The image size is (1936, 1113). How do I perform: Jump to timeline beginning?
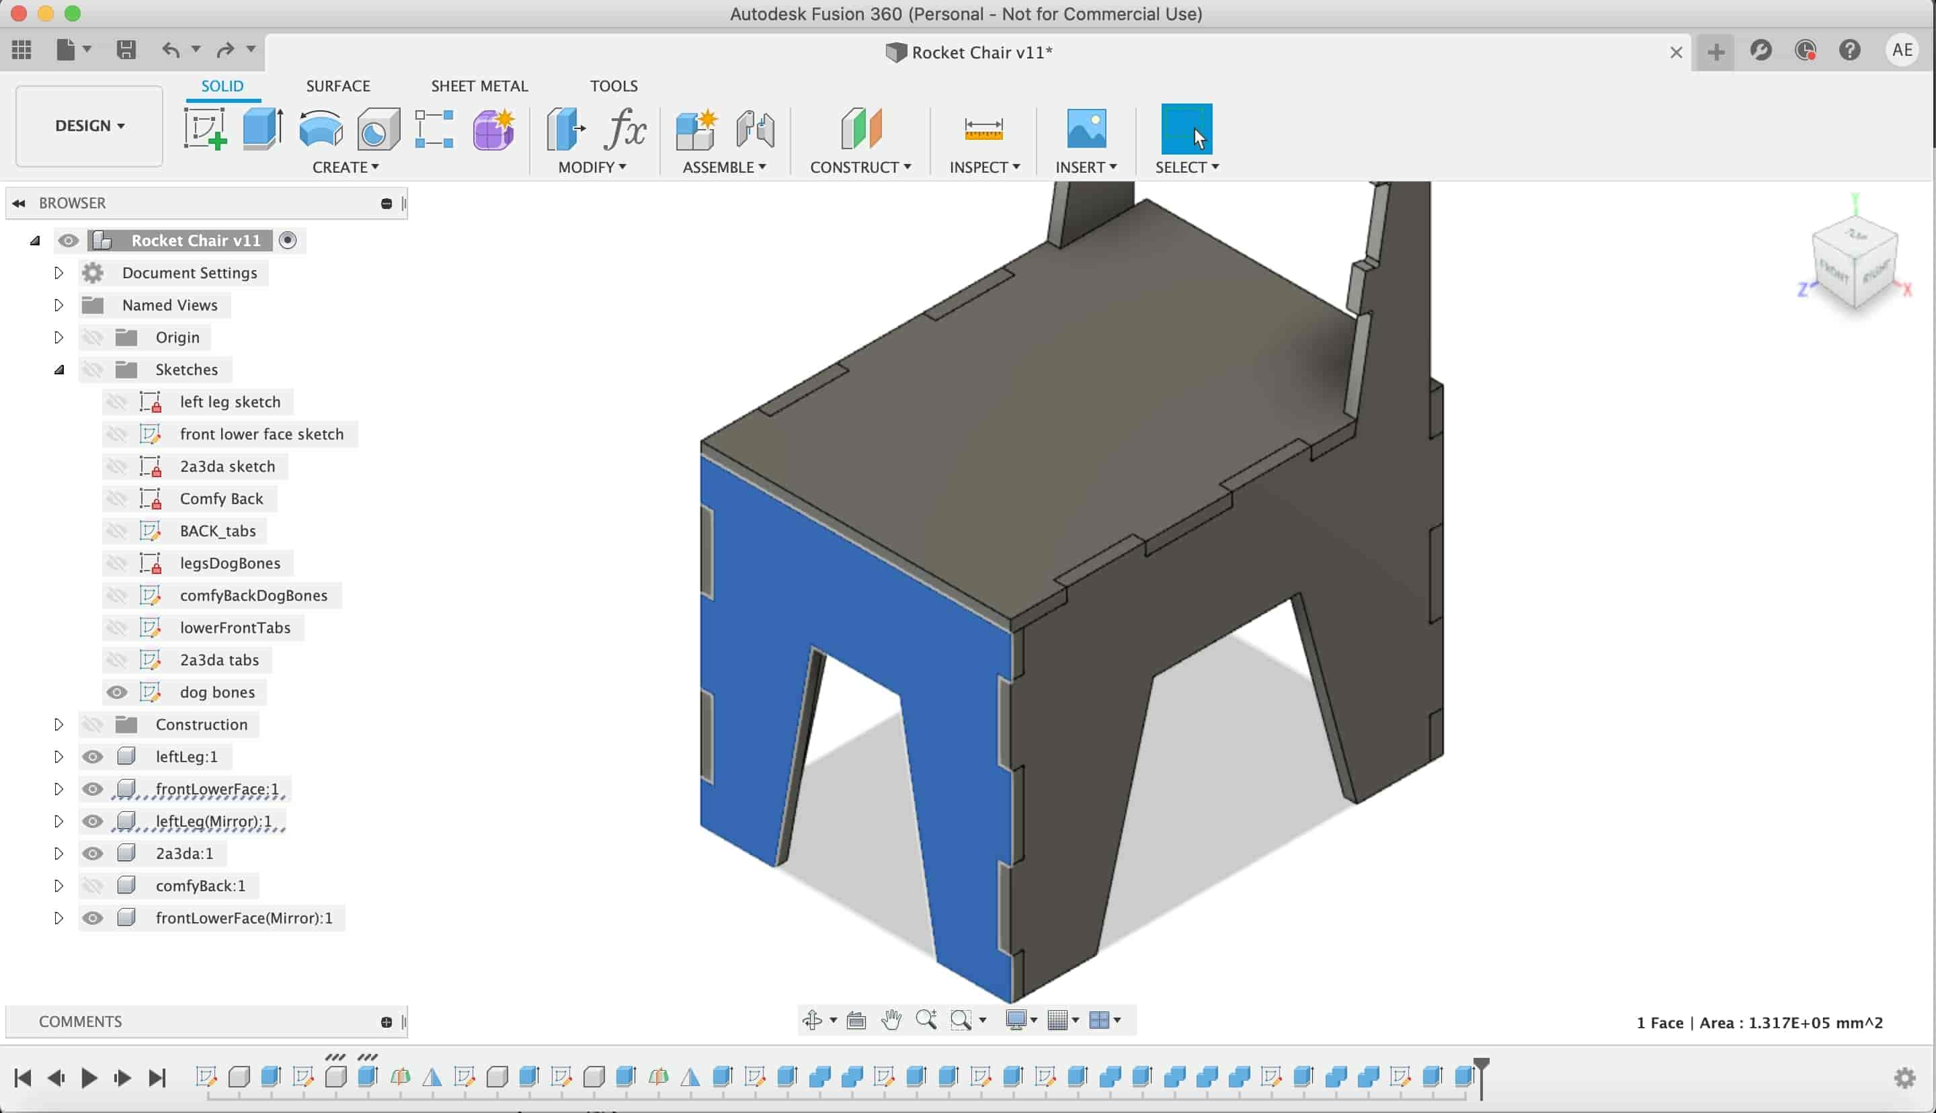(22, 1078)
